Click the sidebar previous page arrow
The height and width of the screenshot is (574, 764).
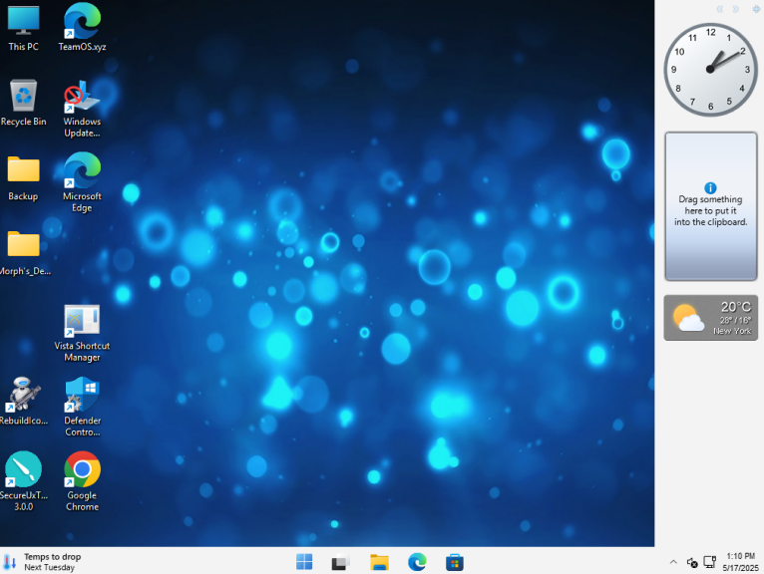pos(720,9)
